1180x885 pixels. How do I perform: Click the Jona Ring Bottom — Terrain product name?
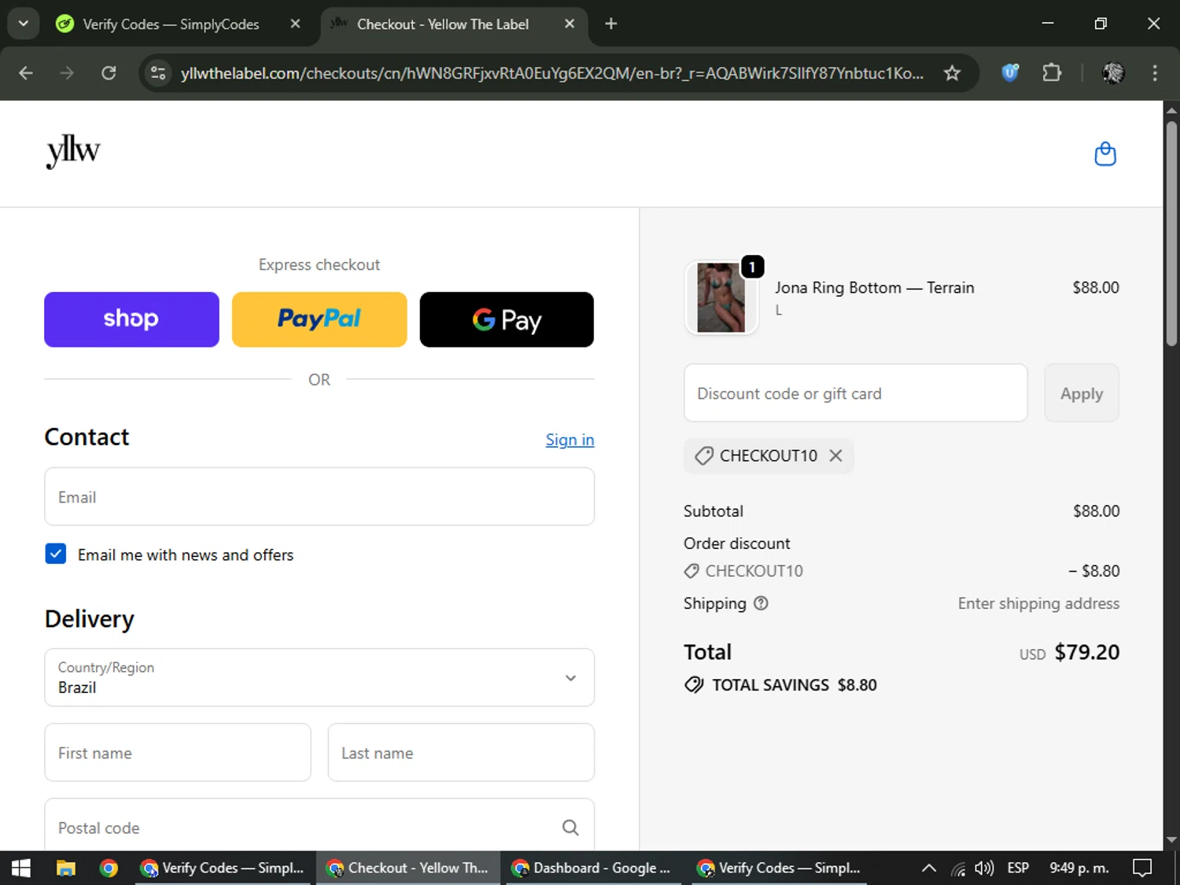click(875, 288)
